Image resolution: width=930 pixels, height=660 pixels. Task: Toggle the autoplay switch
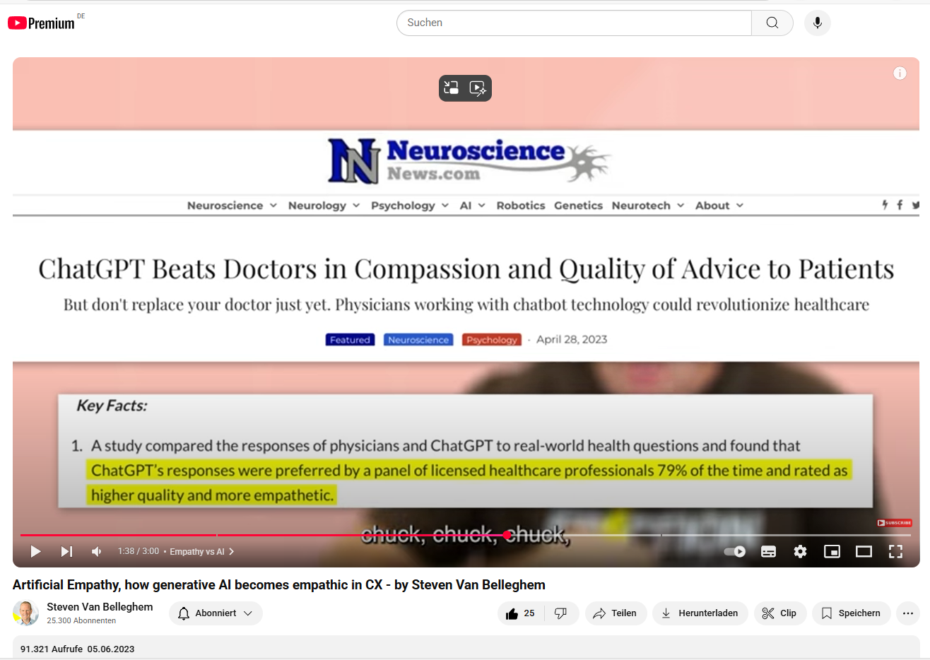click(x=735, y=552)
